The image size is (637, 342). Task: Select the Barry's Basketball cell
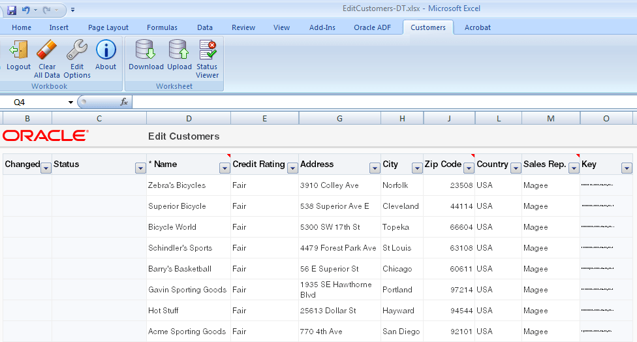point(189,269)
